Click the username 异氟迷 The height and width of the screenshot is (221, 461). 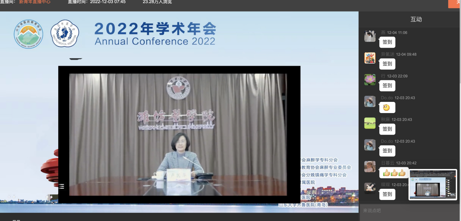(388, 54)
